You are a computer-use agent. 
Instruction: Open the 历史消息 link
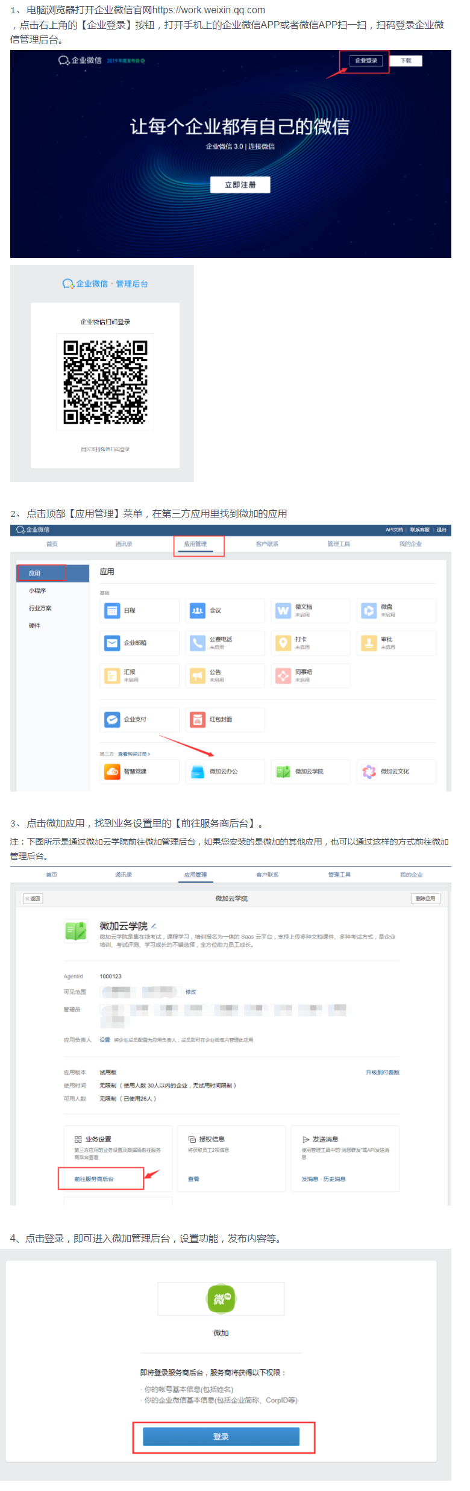click(x=334, y=1179)
